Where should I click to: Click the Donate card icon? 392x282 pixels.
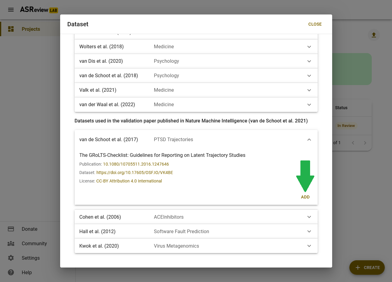(11, 229)
